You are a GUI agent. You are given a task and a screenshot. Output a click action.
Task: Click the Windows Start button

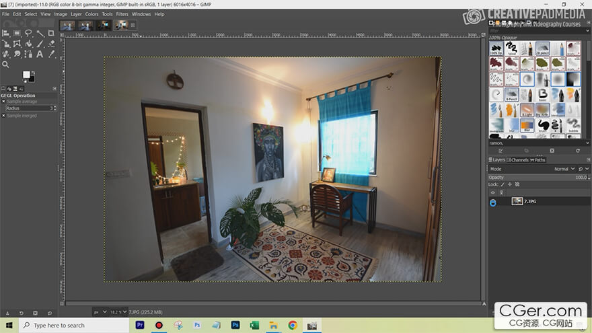(8, 325)
